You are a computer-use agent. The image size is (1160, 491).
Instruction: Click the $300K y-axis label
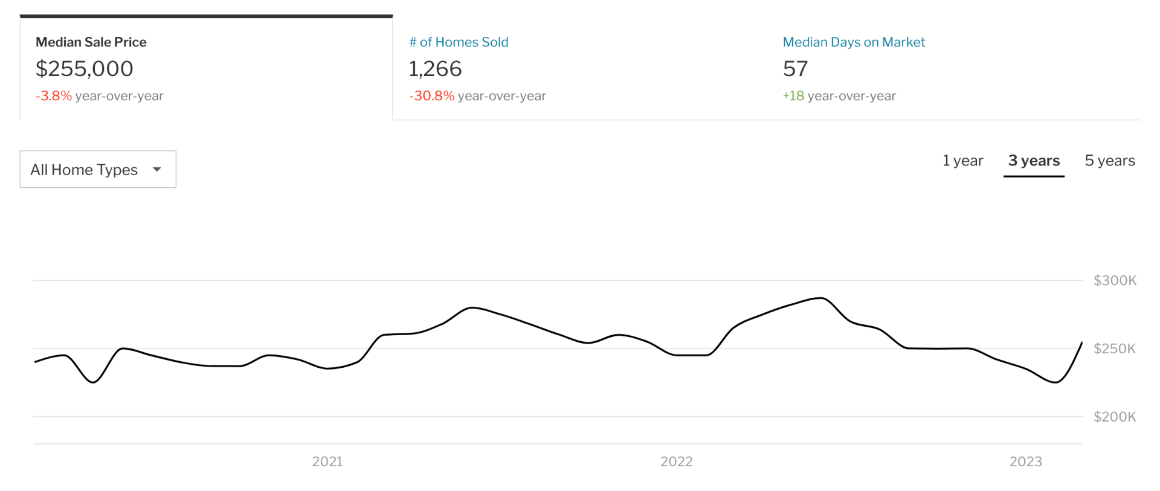tap(1115, 281)
